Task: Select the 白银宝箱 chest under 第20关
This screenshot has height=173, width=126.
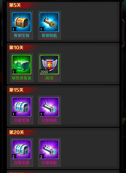Action: pos(21,149)
